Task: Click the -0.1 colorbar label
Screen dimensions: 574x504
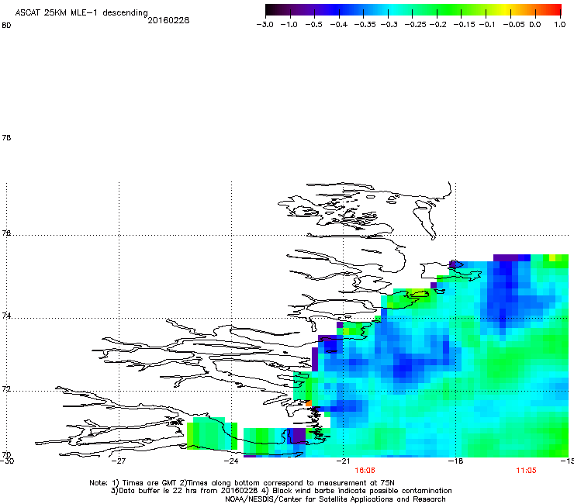Action: 487,25
